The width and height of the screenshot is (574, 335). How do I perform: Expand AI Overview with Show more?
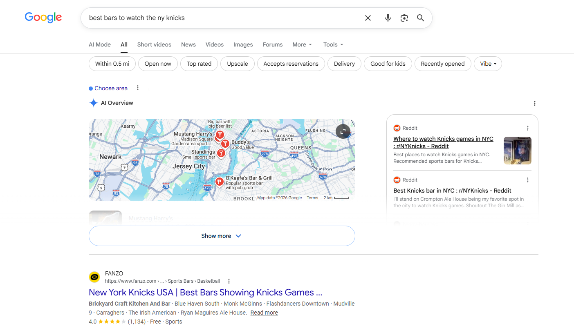222,236
